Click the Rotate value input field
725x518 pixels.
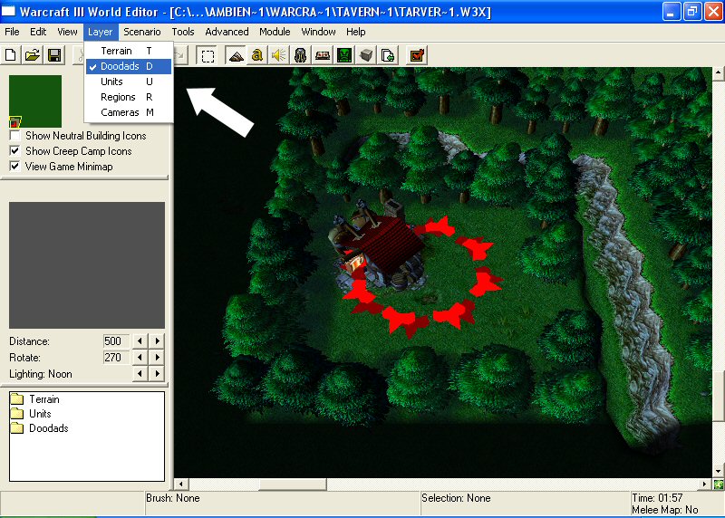pyautogui.click(x=116, y=358)
